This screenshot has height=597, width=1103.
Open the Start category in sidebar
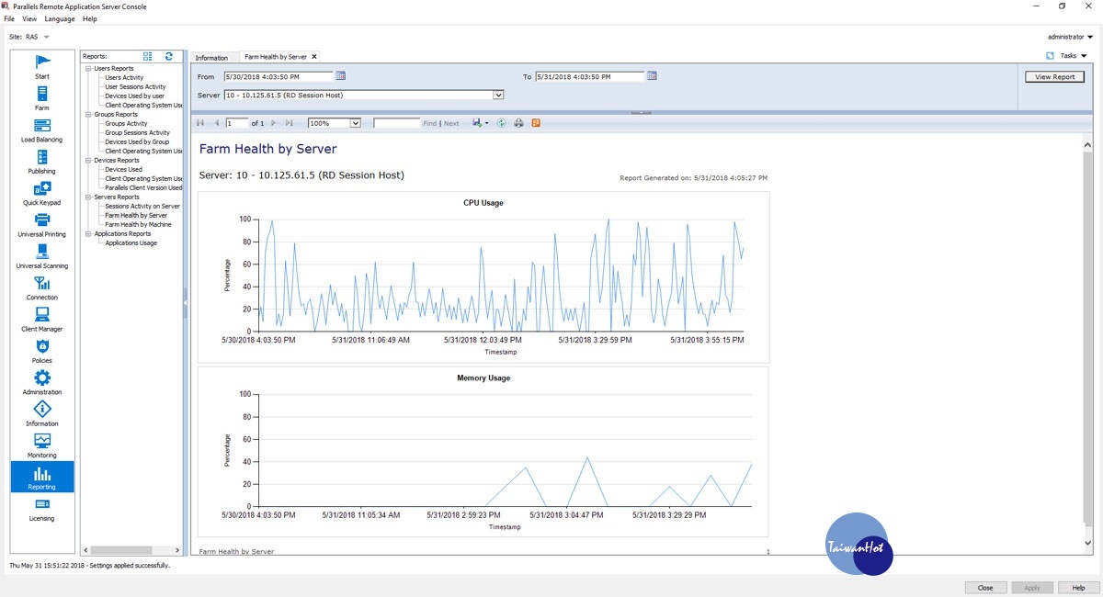(x=42, y=67)
